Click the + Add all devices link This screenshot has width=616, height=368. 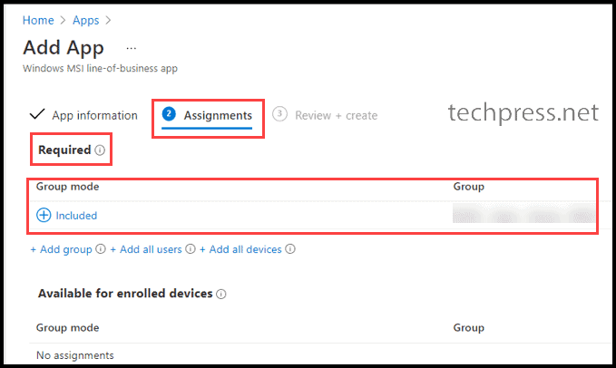click(x=240, y=249)
